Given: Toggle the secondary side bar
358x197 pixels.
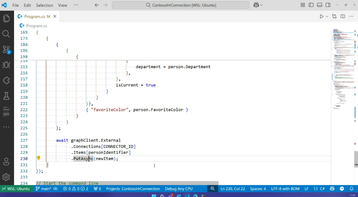Looking at the screenshot, I should 328,5.
